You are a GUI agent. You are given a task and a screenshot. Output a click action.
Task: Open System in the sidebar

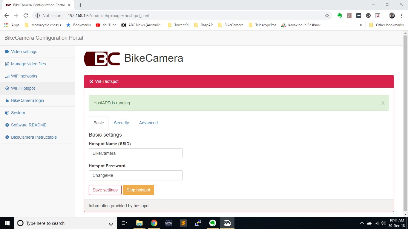tap(37, 113)
